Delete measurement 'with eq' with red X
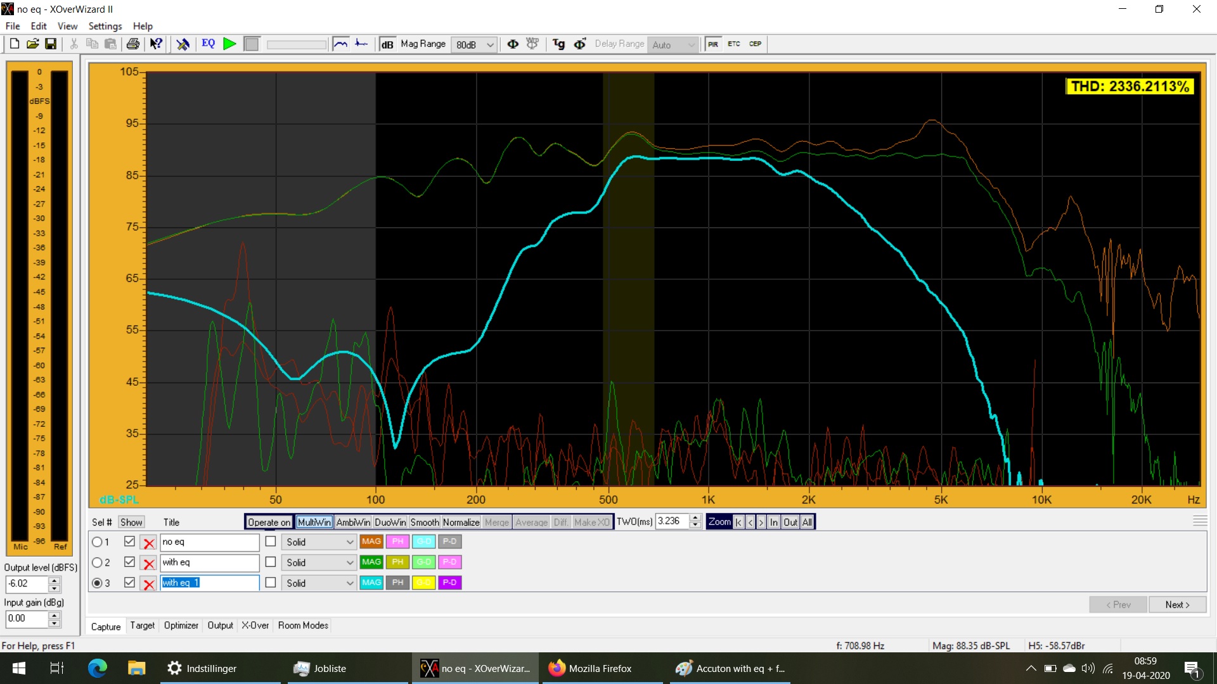1217x684 pixels. [x=149, y=563]
